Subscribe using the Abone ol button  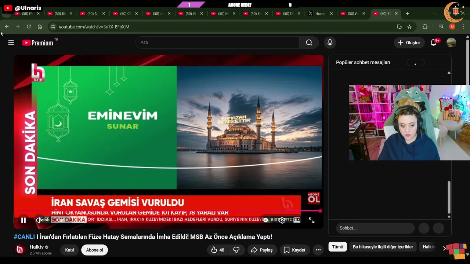94,250
